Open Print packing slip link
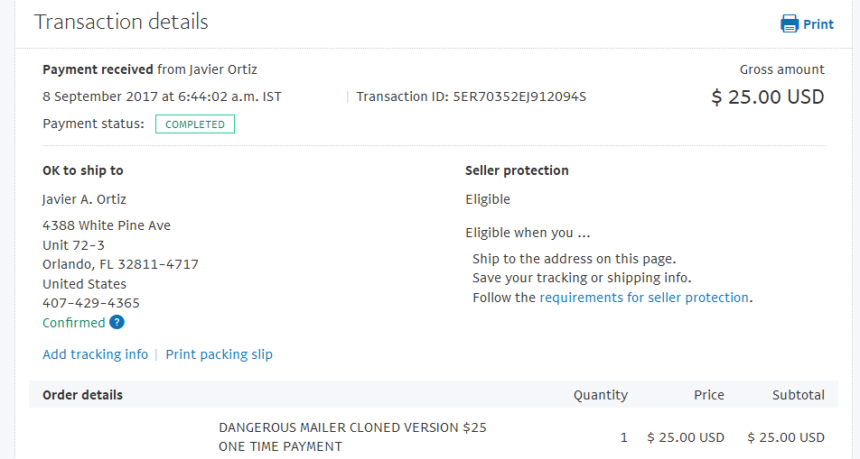 click(x=219, y=354)
